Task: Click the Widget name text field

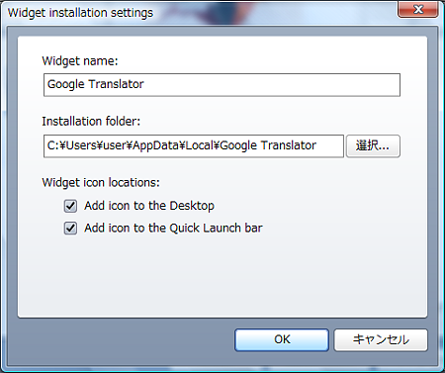Action: (x=222, y=85)
